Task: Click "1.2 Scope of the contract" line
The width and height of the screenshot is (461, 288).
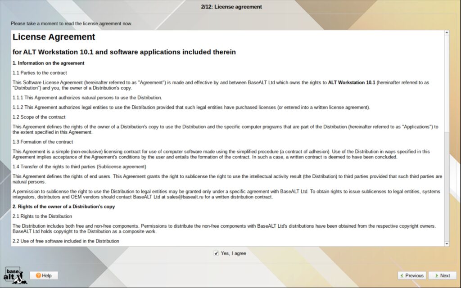Action: (39, 117)
